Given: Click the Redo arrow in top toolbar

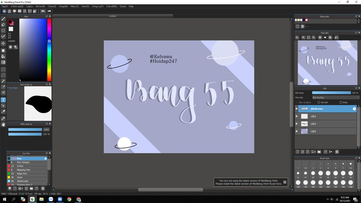Looking at the screenshot, I should point(49,11).
